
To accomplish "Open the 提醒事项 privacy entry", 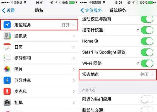I will [x=39, y=58].
